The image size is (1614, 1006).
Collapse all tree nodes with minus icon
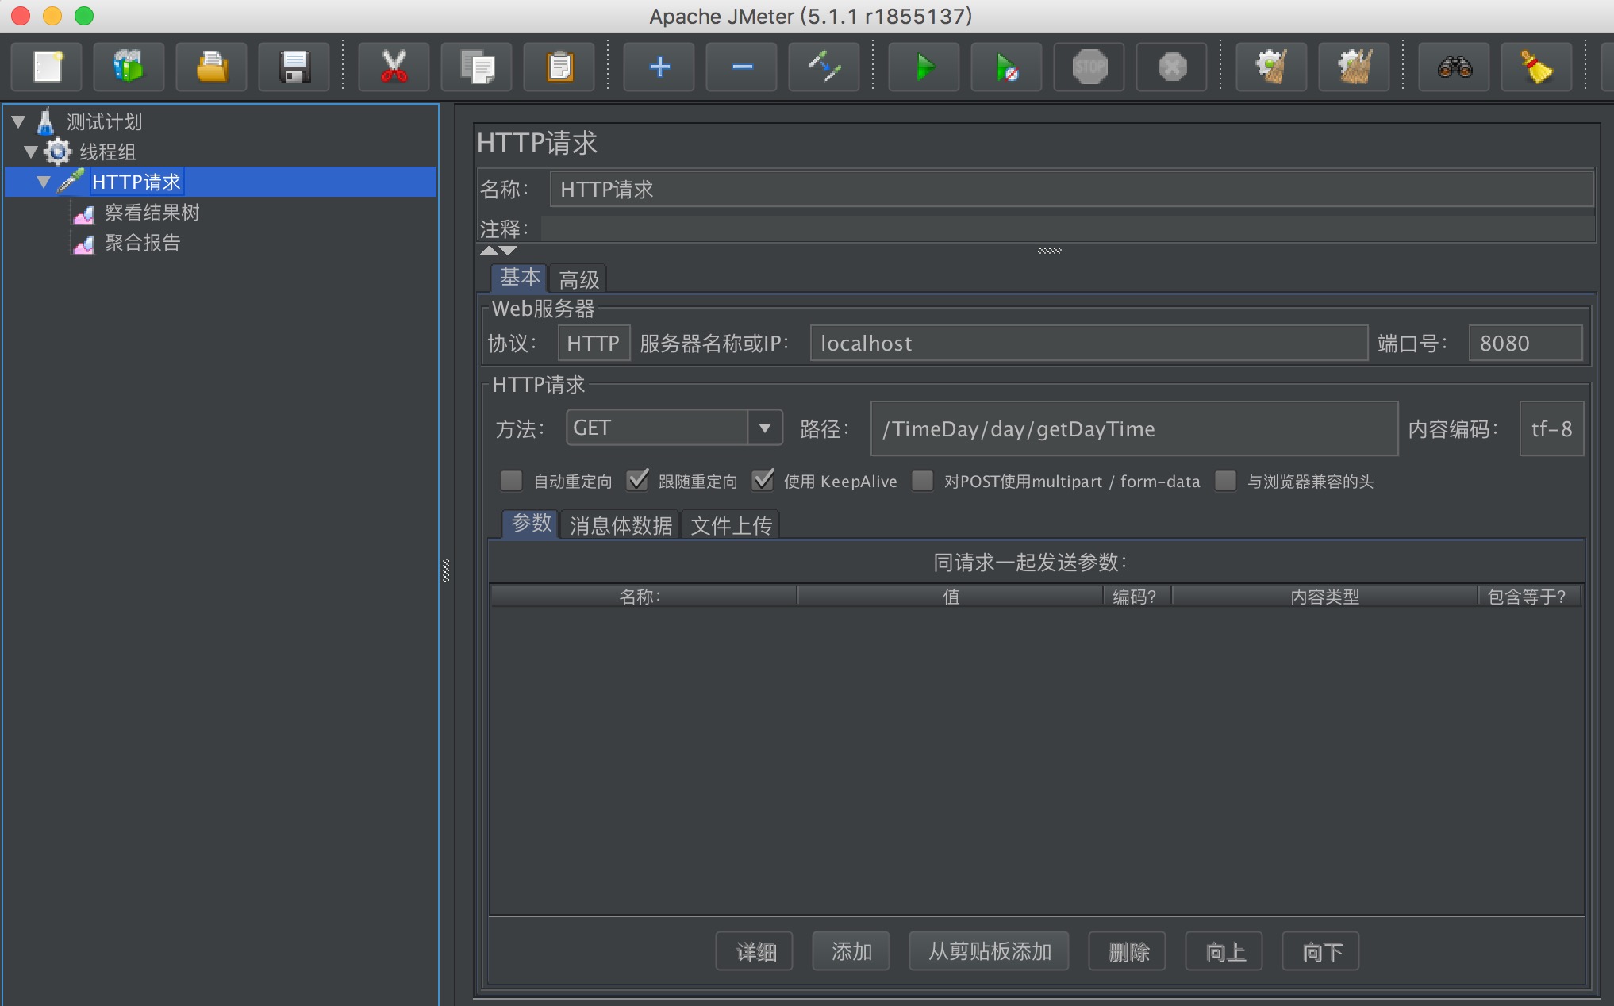pos(742,67)
